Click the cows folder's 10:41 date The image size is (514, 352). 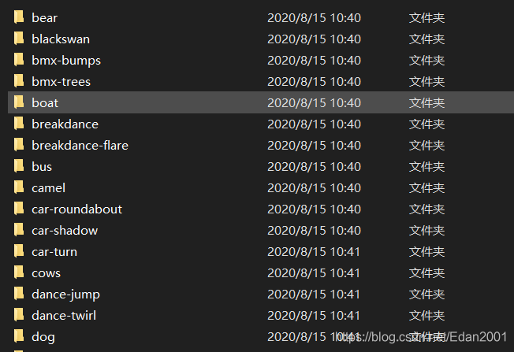point(314,272)
